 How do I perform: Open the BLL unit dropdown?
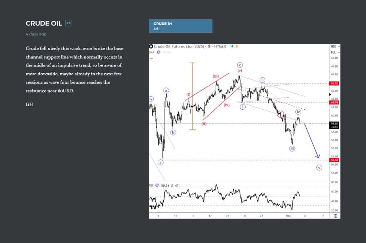335,52
